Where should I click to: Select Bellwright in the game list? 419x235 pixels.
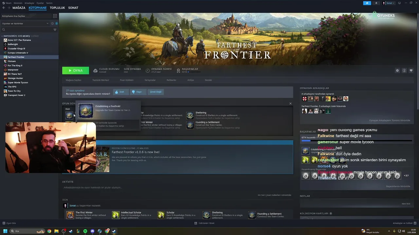tap(13, 44)
